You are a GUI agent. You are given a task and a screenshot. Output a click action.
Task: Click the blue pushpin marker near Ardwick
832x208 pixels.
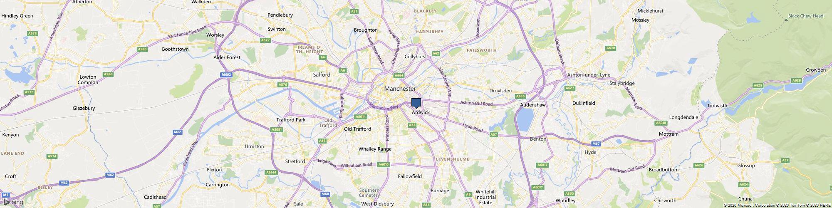[x=416, y=103]
